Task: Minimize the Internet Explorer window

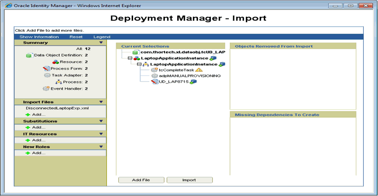Action: [x=335, y=6]
